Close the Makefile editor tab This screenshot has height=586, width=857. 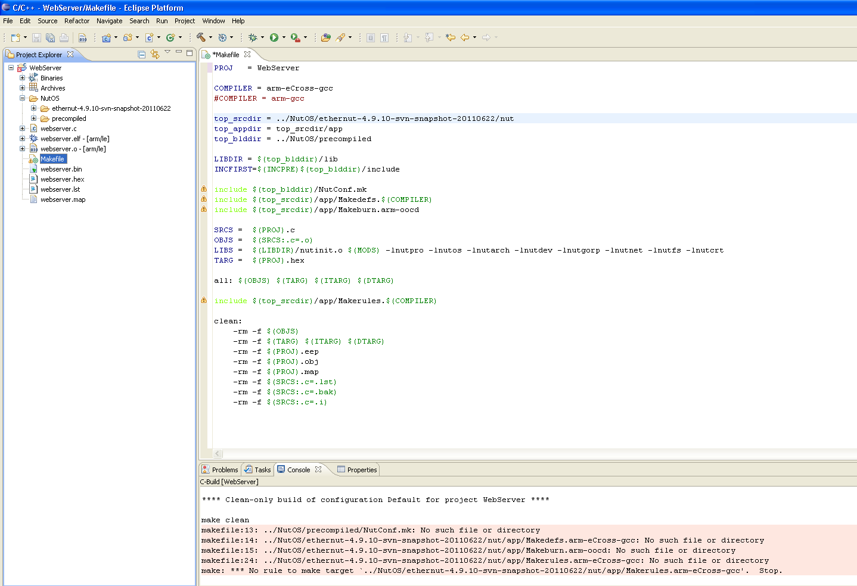click(247, 54)
